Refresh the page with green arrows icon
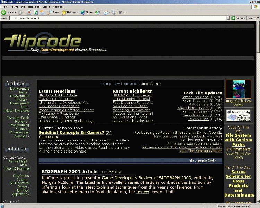Screen dimensions: 260x208 36,12
